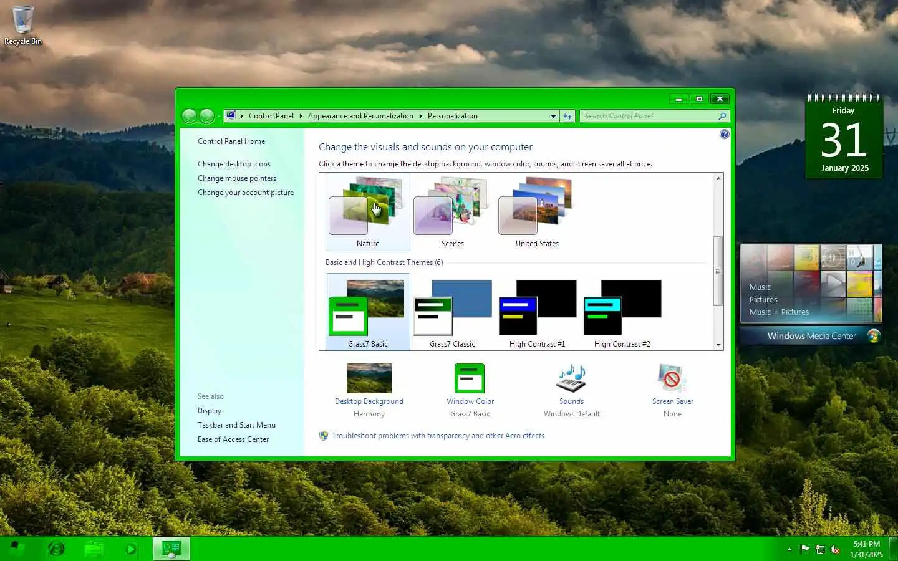Click the theme list scrollbar thumb

click(x=718, y=271)
